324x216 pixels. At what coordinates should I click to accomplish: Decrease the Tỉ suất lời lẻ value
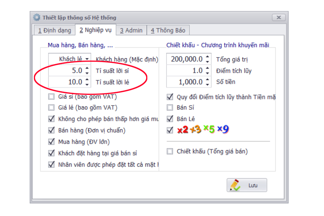(87, 84)
